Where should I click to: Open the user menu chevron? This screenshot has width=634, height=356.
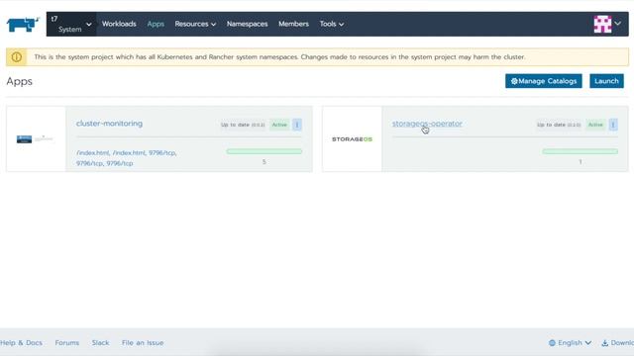tap(618, 24)
